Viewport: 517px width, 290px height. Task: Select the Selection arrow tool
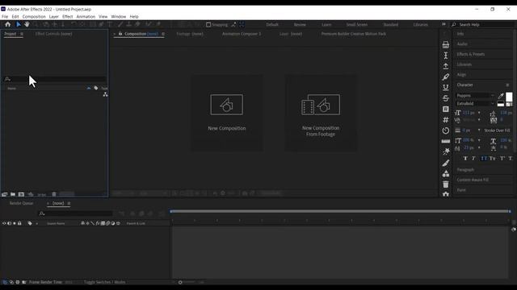pyautogui.click(x=19, y=24)
